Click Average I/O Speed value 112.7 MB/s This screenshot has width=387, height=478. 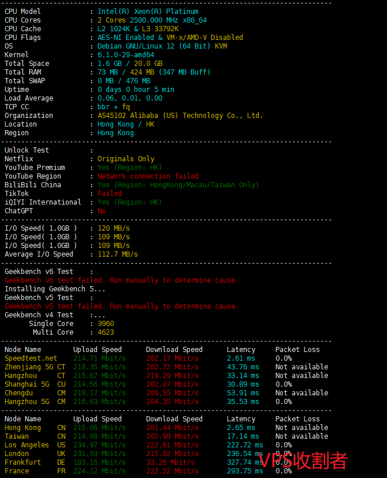(x=117, y=254)
